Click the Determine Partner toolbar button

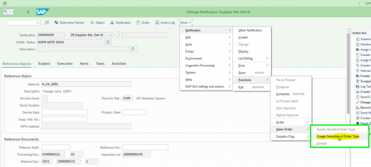click(69, 23)
